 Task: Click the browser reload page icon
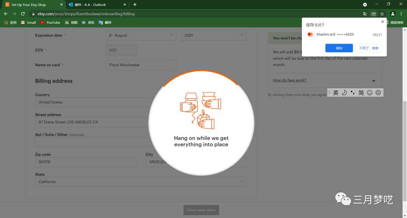coord(23,14)
